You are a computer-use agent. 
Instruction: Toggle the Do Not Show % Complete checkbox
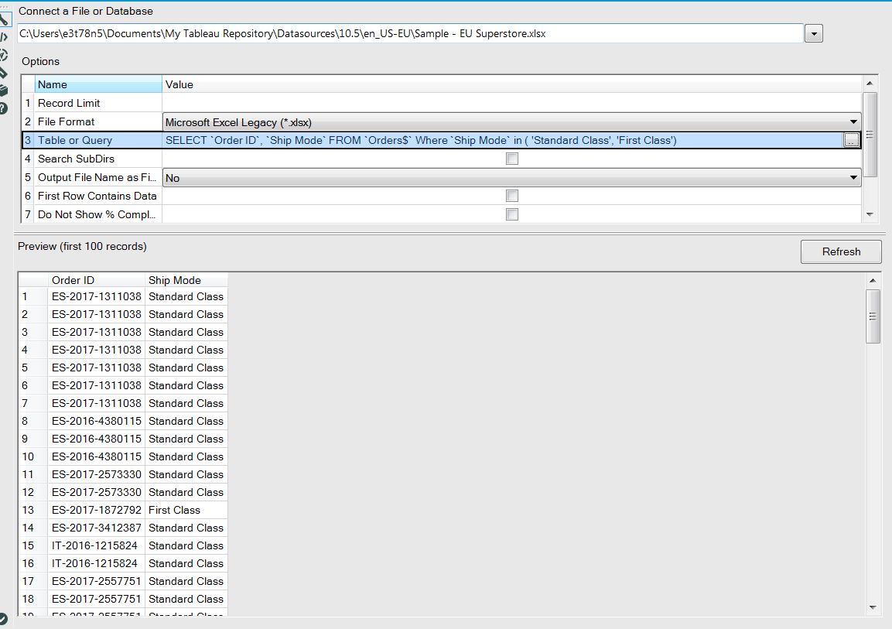click(x=512, y=214)
